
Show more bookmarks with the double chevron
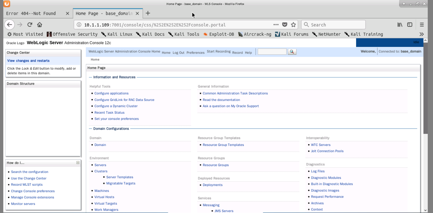point(421,34)
